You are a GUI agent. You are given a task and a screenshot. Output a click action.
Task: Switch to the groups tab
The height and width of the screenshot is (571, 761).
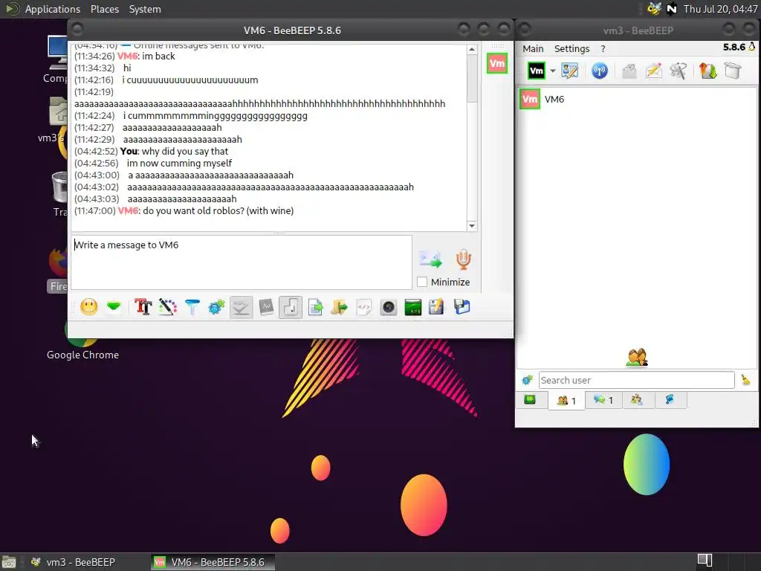[x=636, y=400]
